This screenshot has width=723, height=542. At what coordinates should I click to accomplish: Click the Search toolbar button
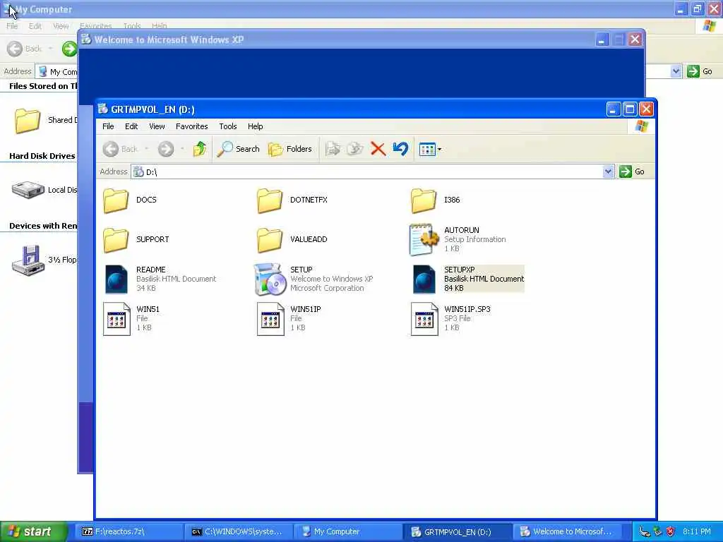click(x=239, y=149)
